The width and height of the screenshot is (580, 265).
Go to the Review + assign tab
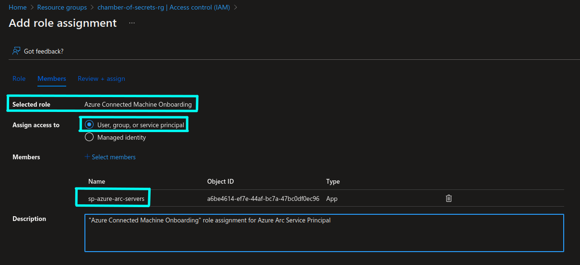pos(101,78)
